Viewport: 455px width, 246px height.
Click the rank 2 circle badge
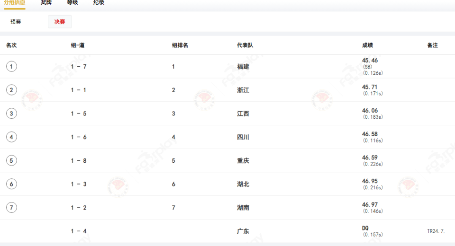11,90
